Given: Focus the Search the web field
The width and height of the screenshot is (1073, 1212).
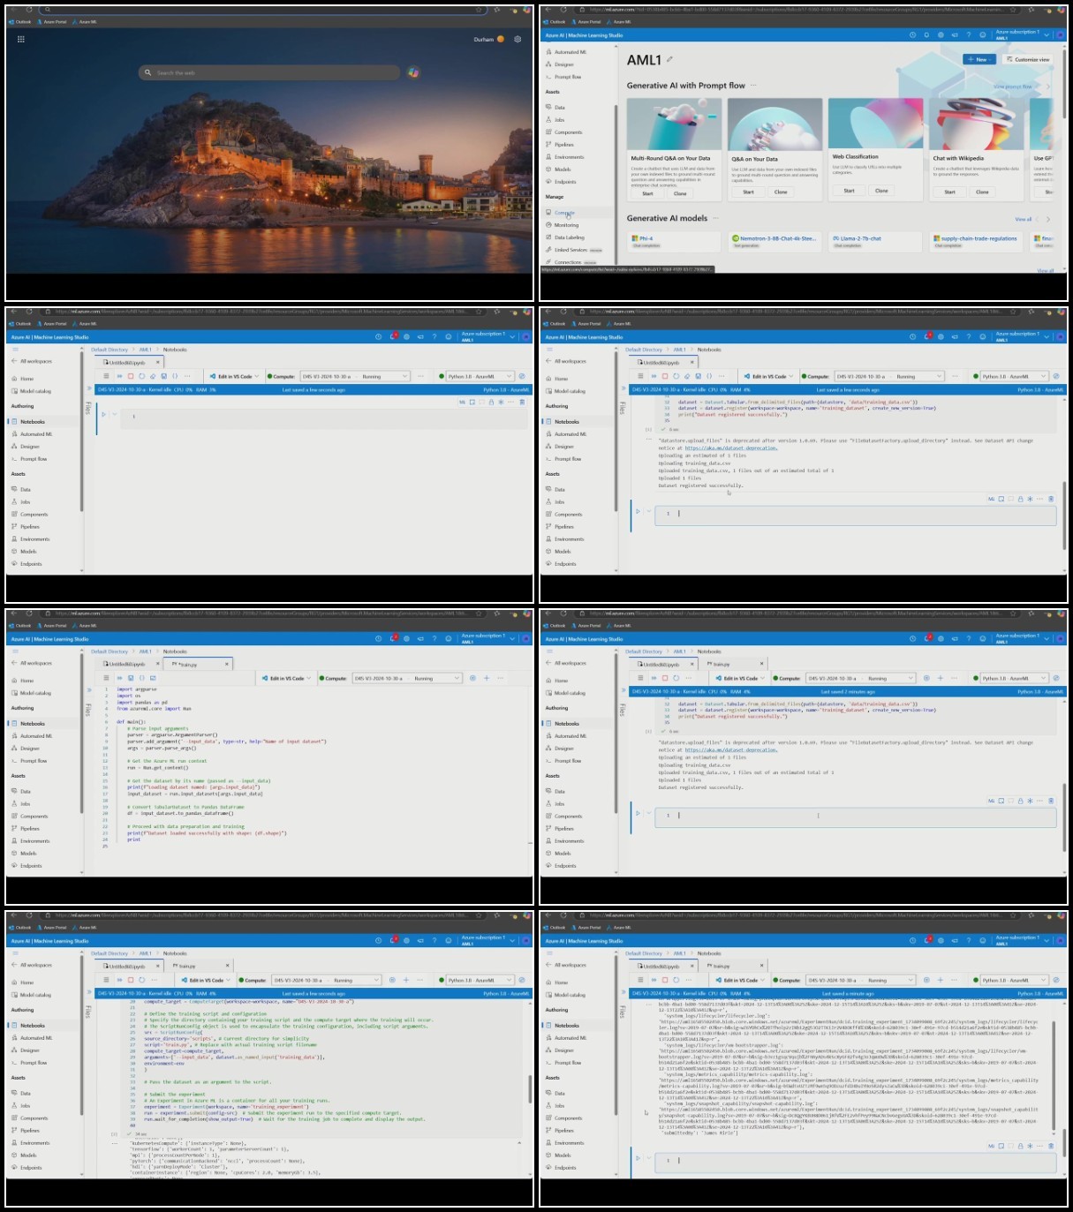Looking at the screenshot, I should [x=269, y=72].
